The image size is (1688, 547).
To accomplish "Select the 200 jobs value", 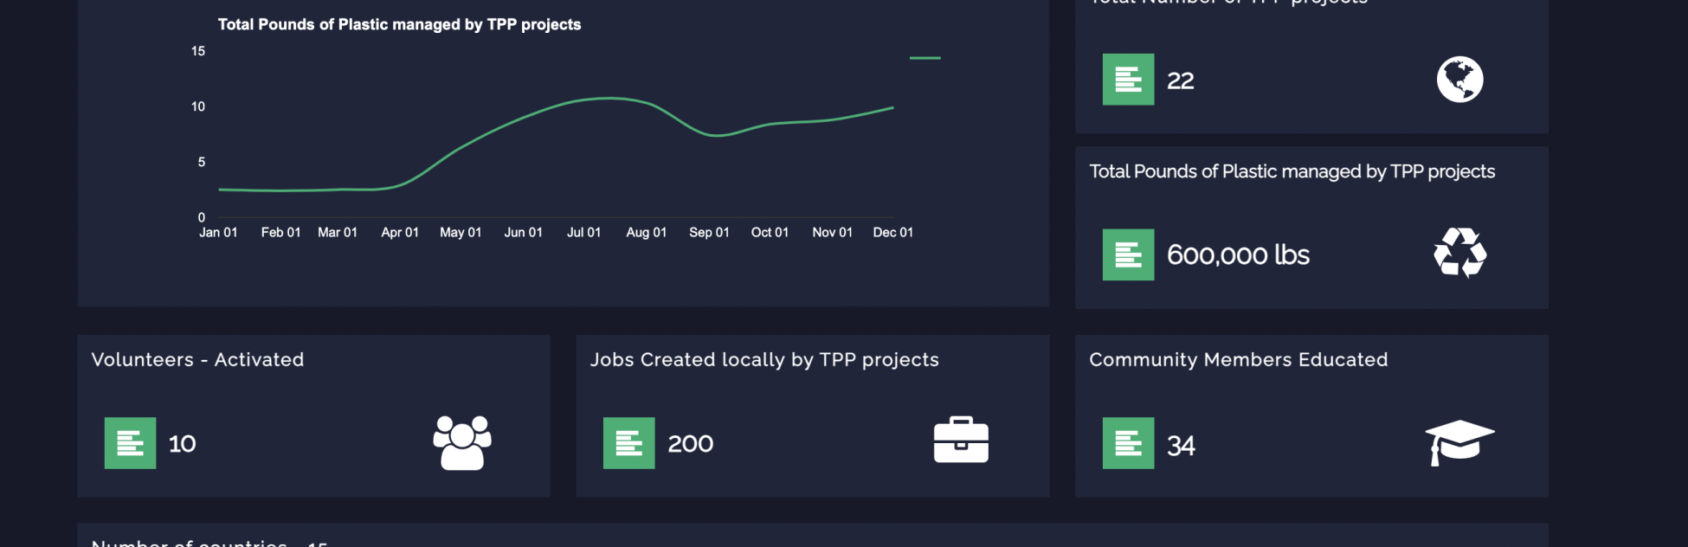I will click(x=690, y=444).
